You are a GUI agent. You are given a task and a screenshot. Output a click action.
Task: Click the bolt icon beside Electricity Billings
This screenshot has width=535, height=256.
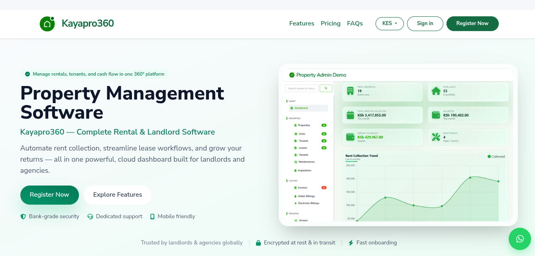tap(295, 203)
